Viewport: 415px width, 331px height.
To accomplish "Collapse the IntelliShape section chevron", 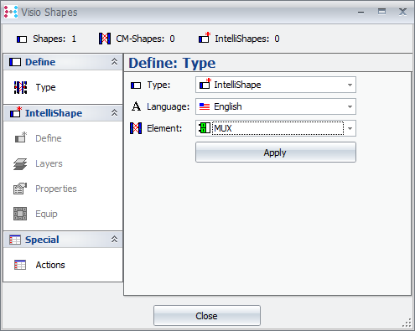I will (x=114, y=112).
